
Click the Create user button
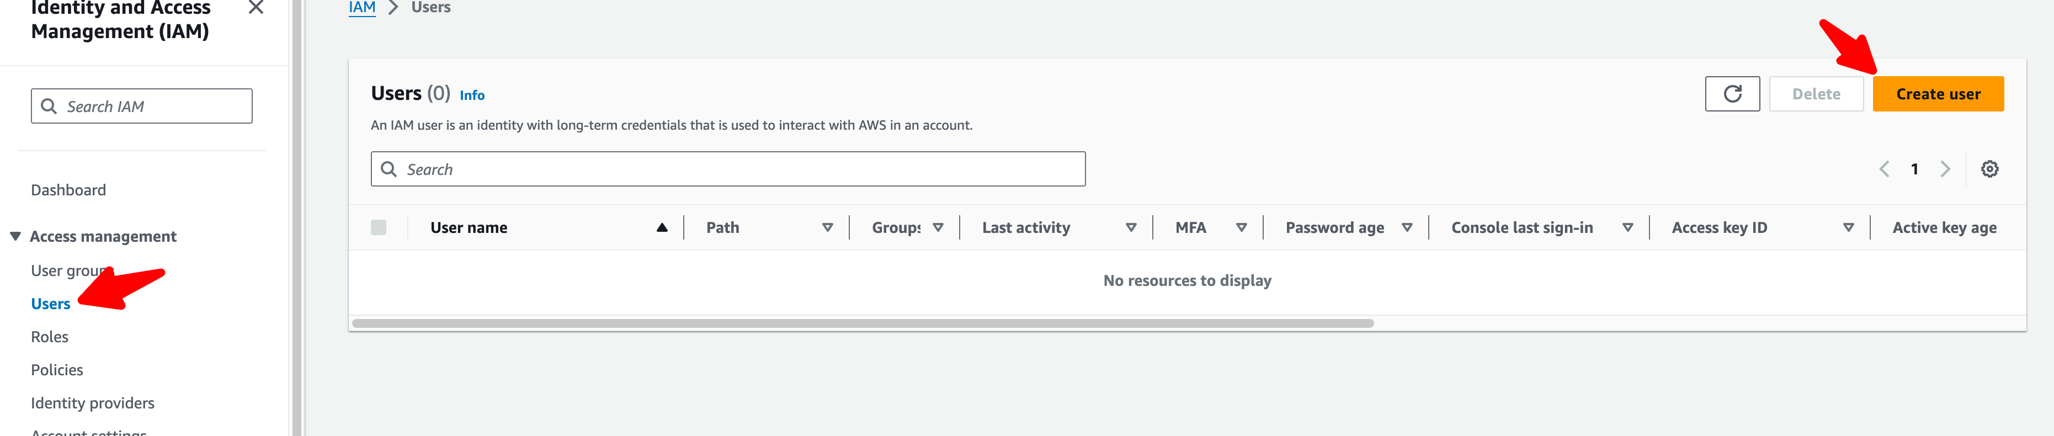tap(1937, 94)
